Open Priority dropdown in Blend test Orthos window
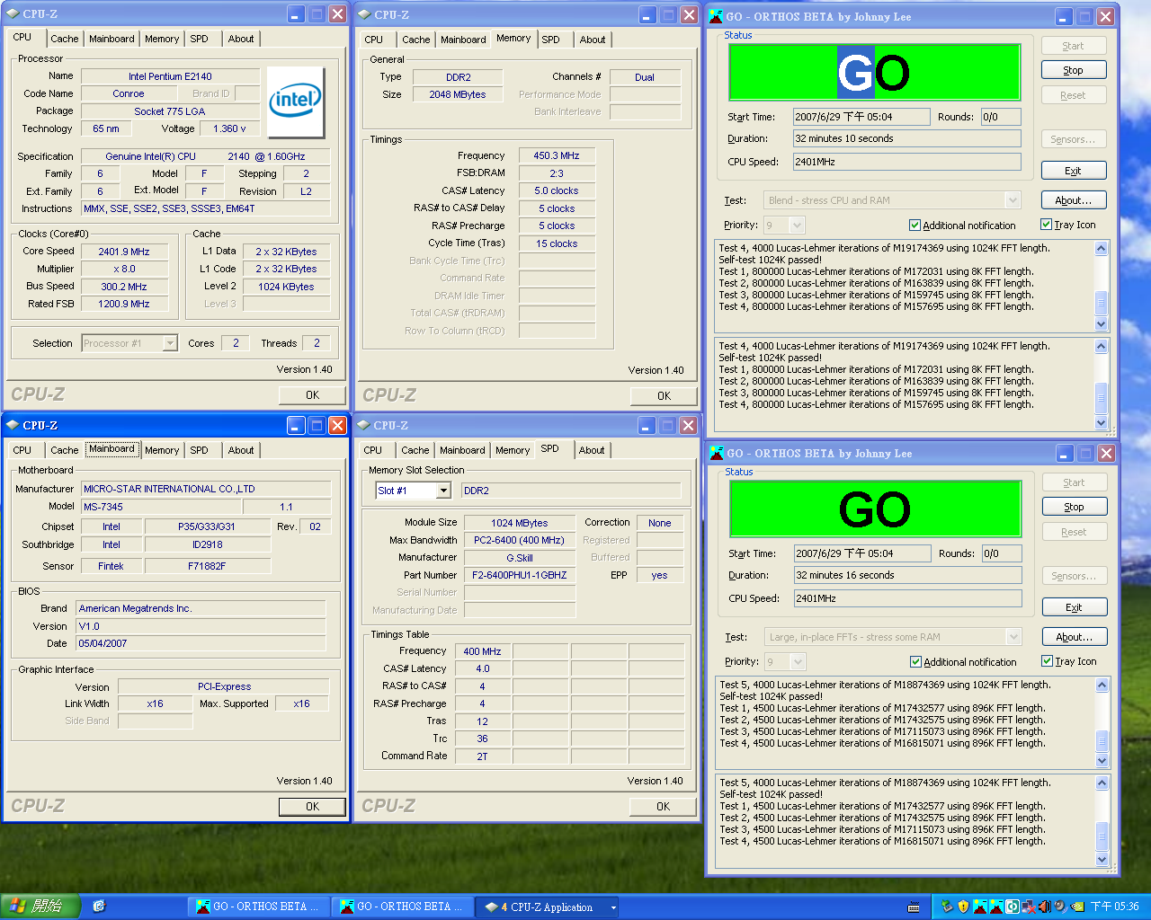 pyautogui.click(x=797, y=226)
